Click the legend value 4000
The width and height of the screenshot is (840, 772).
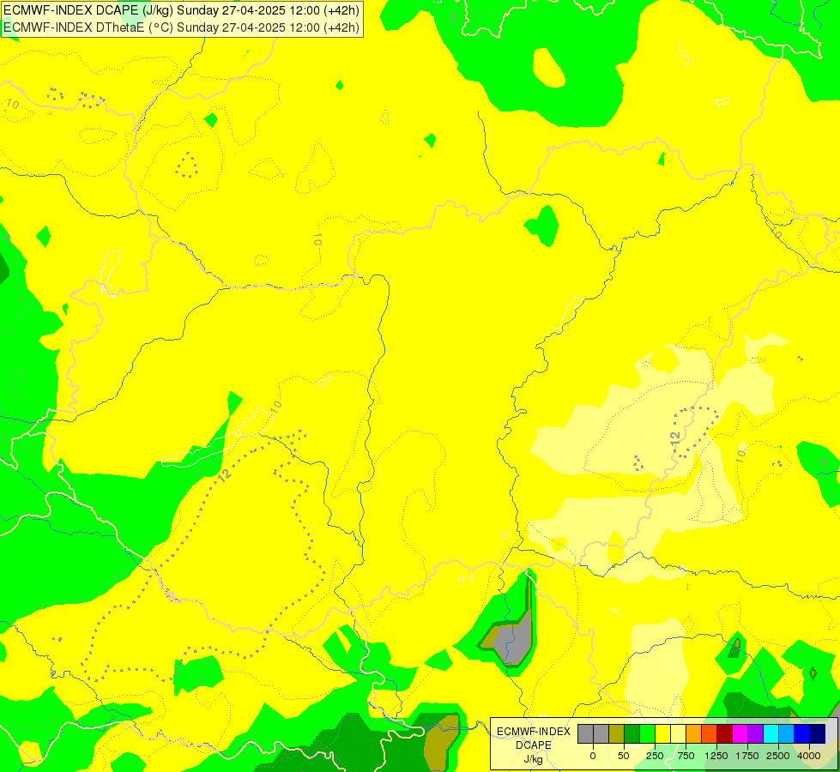pos(809,756)
